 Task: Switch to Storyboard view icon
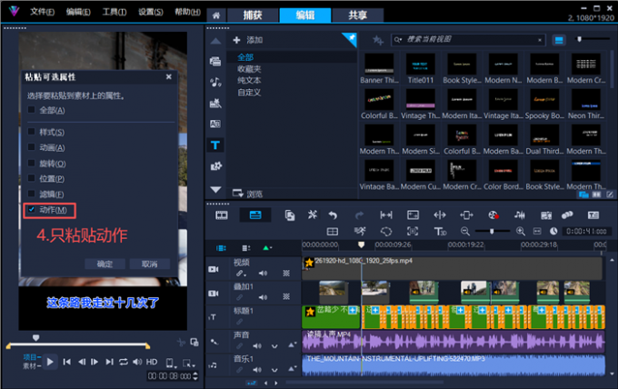tap(222, 215)
